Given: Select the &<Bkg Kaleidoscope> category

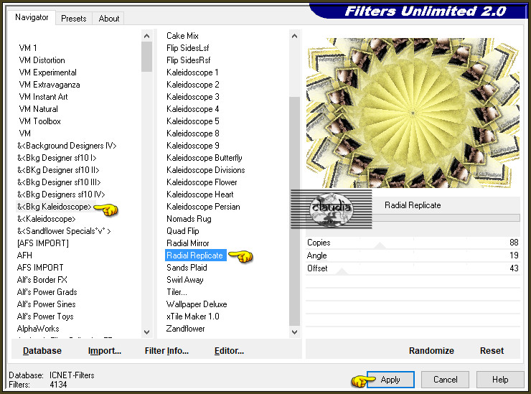Looking at the screenshot, I should click(x=55, y=207).
